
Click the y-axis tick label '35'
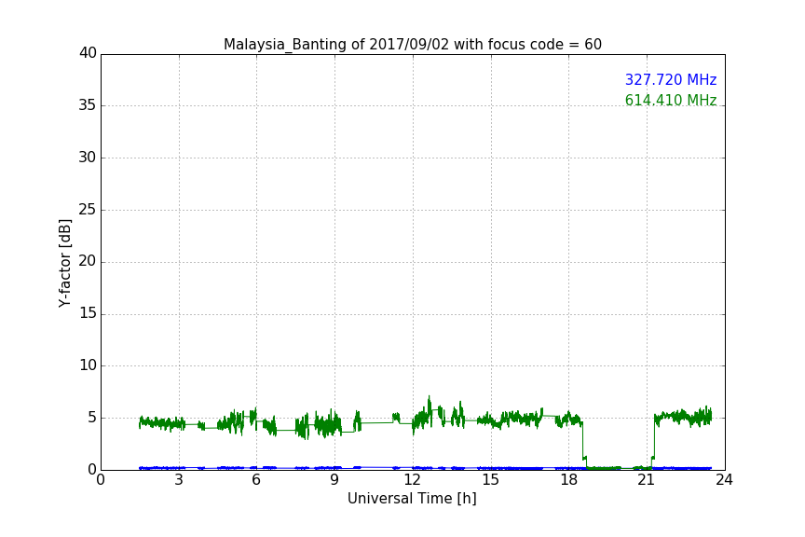tap(88, 105)
